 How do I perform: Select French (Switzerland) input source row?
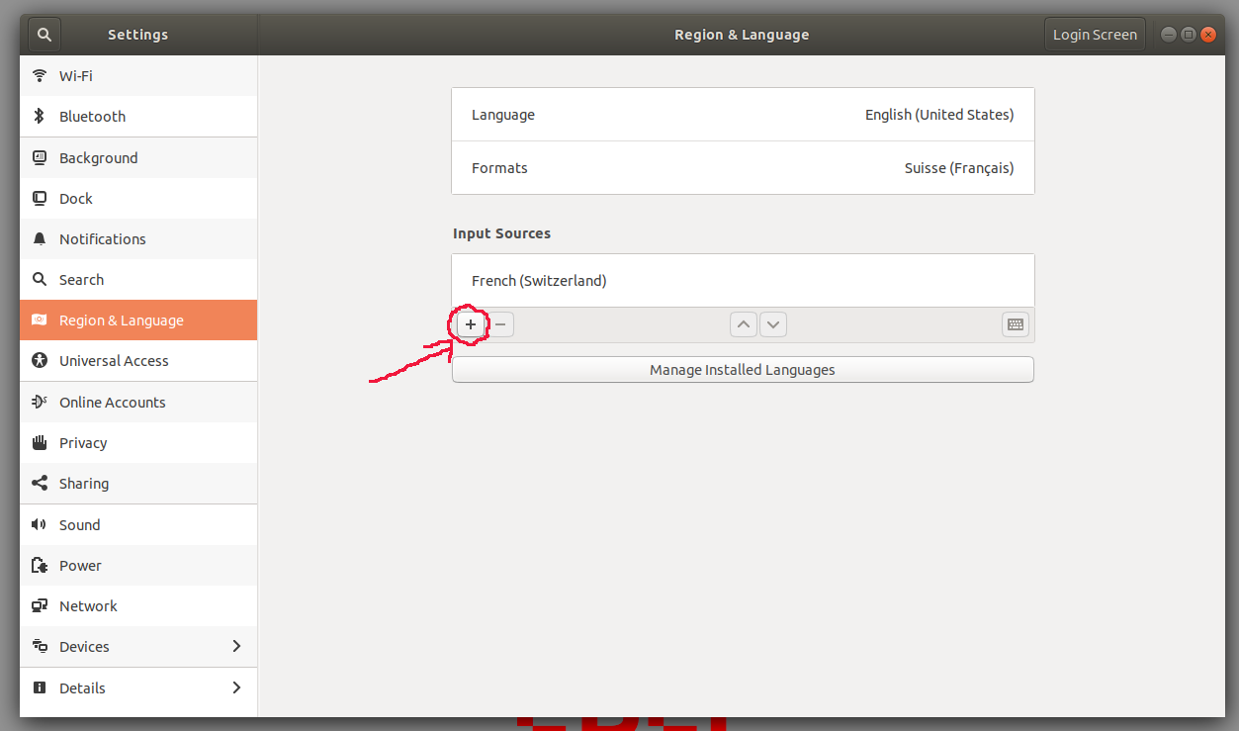[x=743, y=281]
